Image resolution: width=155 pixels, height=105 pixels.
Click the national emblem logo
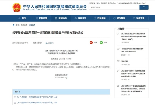(x=17, y=7)
